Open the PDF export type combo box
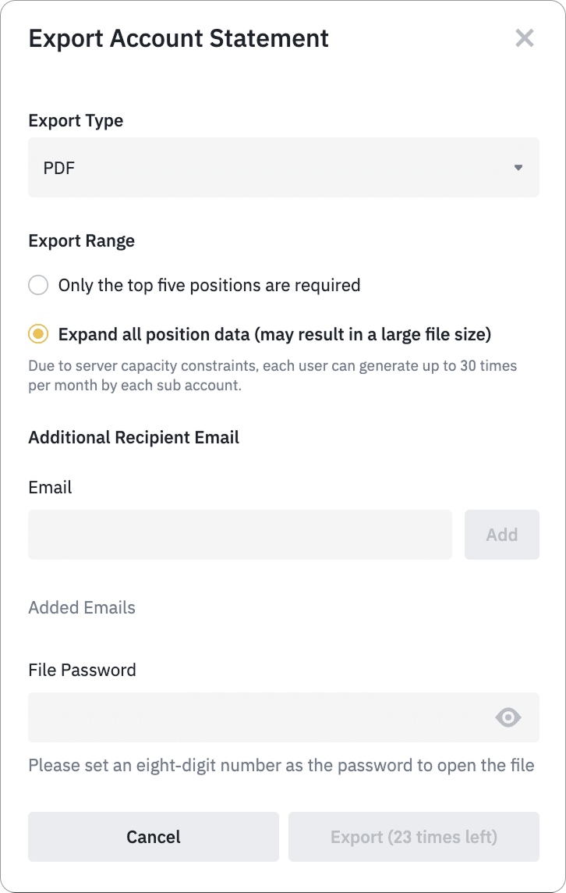This screenshot has height=893, width=566. coord(284,167)
